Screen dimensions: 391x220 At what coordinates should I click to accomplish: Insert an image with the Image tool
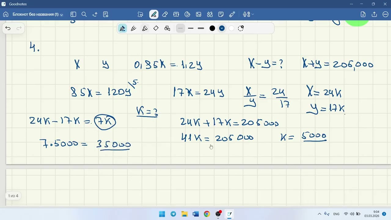[199, 14]
